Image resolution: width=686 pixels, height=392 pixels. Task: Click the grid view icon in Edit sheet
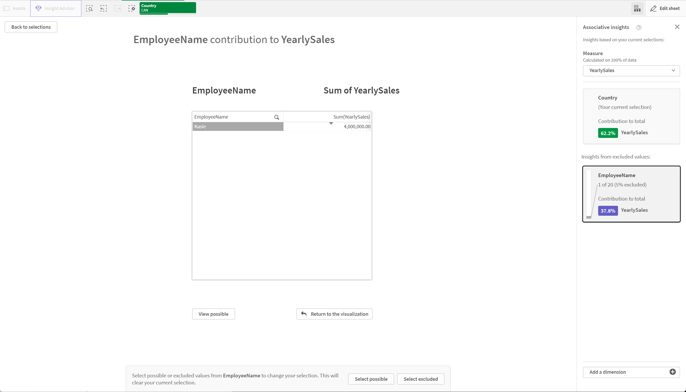[x=637, y=8]
